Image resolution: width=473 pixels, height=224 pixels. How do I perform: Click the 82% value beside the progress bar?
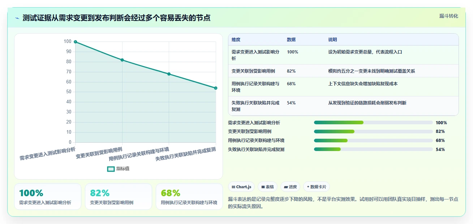point(440,132)
